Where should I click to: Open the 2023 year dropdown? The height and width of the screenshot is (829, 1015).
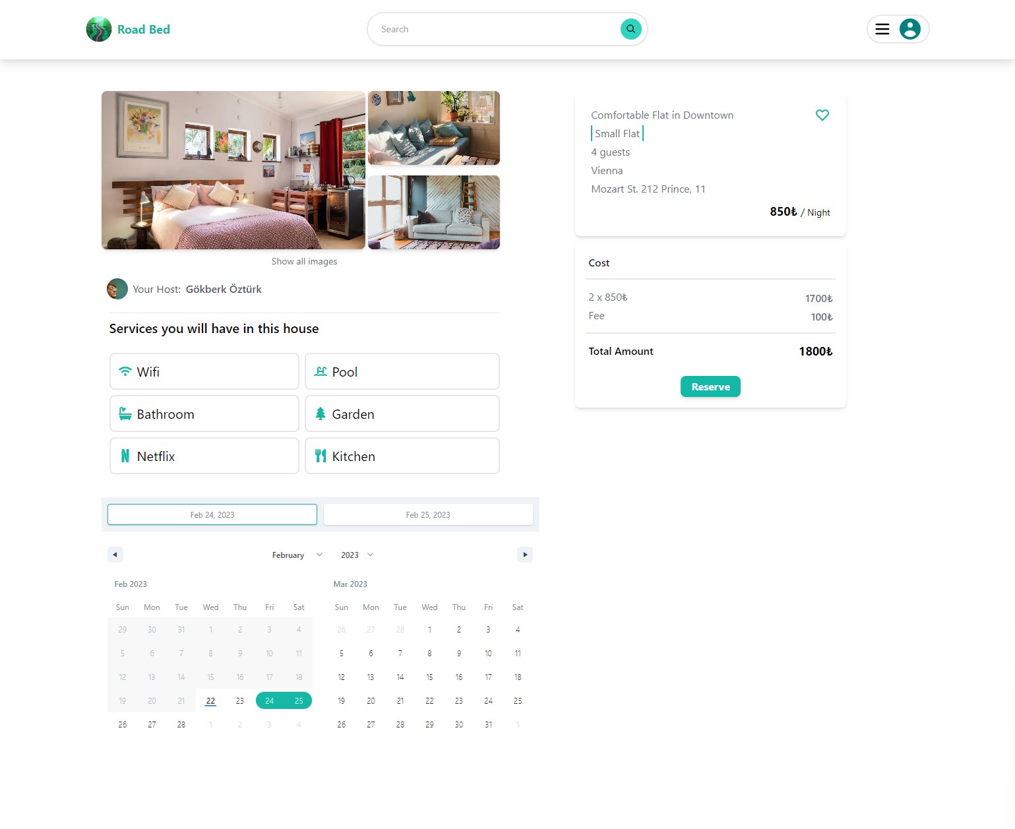357,555
